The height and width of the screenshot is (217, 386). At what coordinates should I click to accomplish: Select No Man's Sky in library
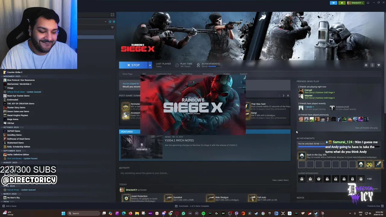click(x=13, y=198)
